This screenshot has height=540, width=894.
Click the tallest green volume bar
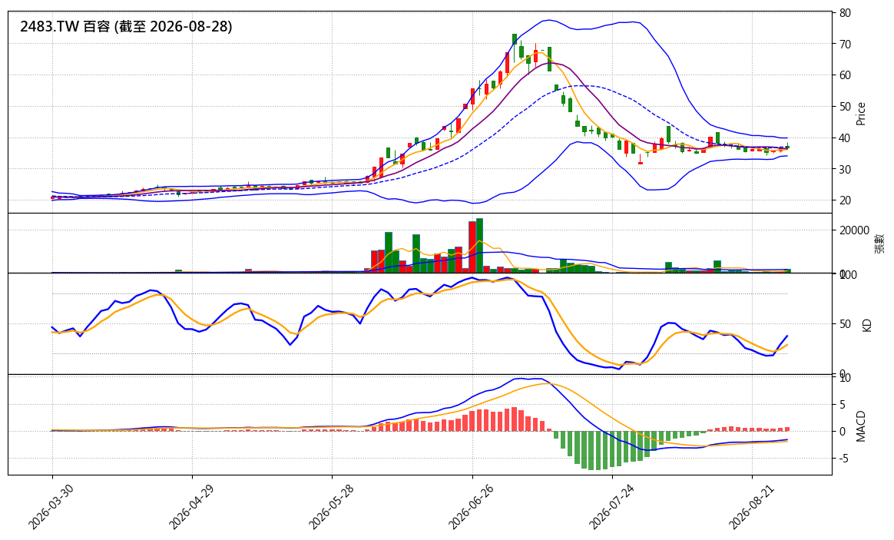coord(479,246)
